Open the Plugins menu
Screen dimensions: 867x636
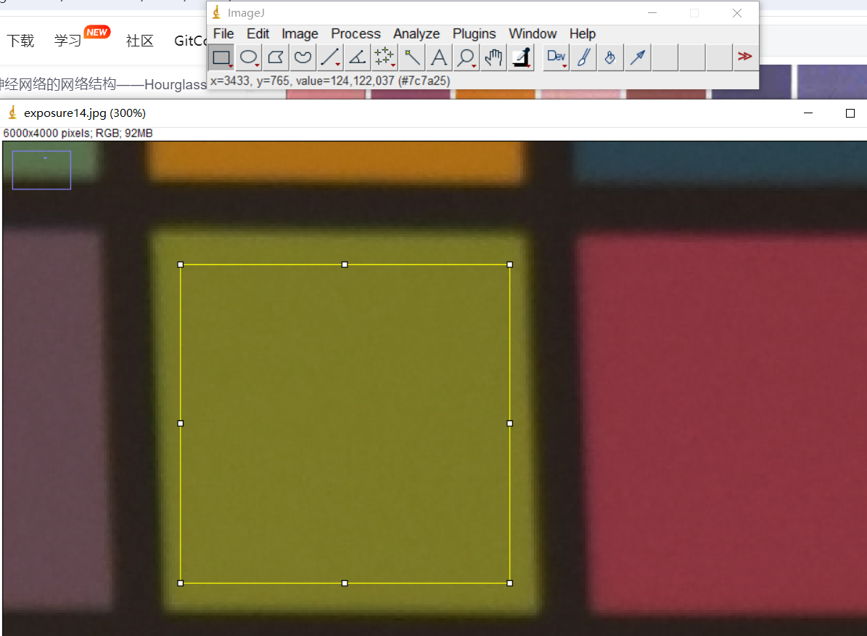(x=474, y=33)
